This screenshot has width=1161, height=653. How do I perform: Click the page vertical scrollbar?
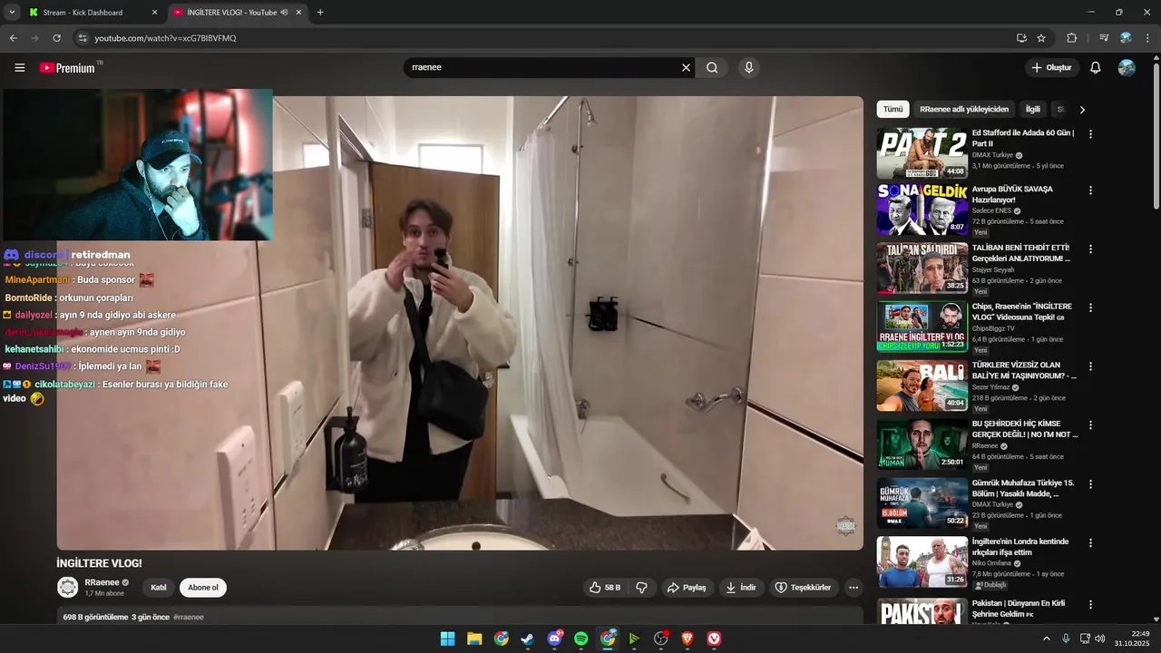(x=1156, y=136)
